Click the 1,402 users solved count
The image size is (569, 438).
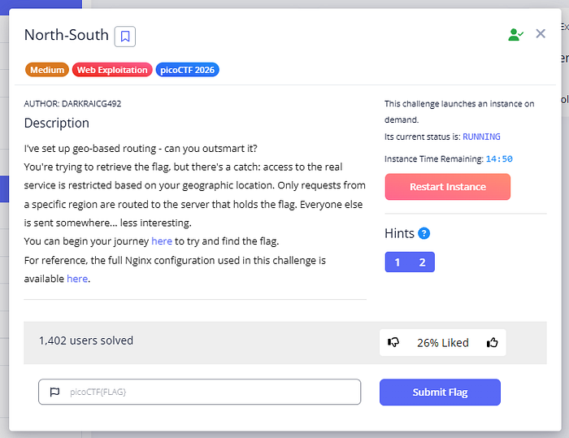(x=86, y=340)
